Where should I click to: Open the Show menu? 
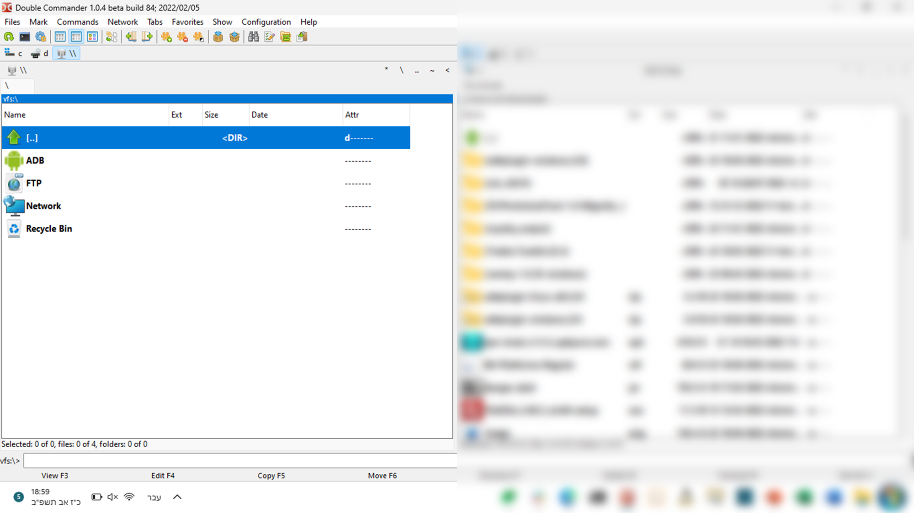[x=222, y=22]
